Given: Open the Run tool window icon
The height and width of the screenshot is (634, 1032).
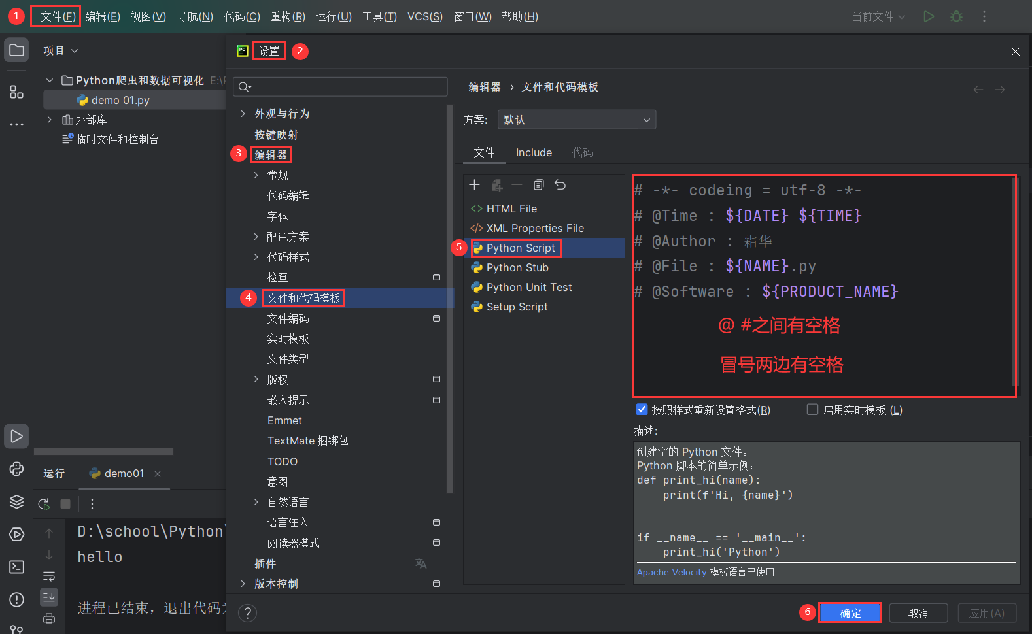Looking at the screenshot, I should coord(16,436).
